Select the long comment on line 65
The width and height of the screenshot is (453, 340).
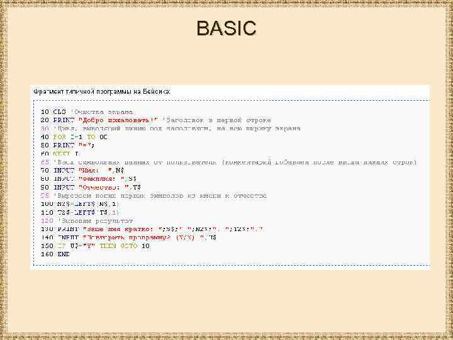(x=229, y=162)
